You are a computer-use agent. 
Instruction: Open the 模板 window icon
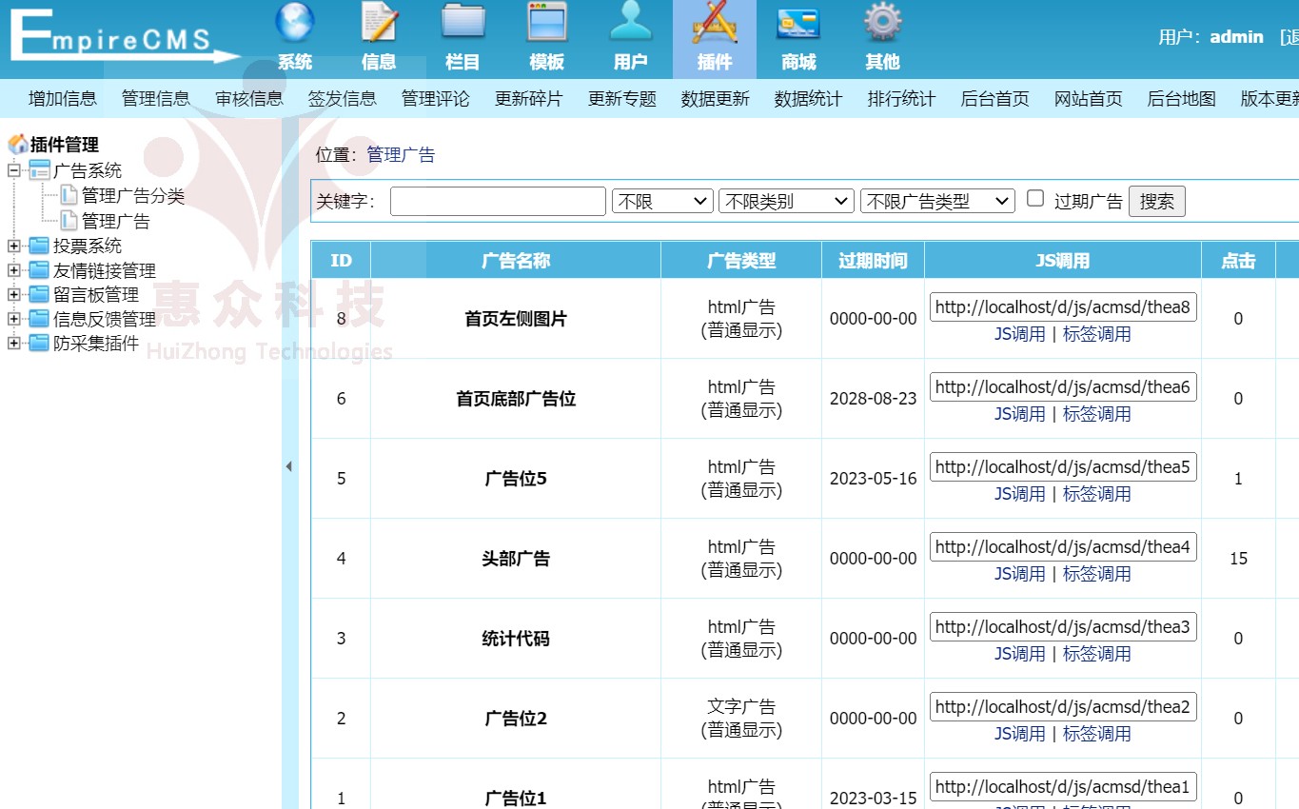[546, 22]
